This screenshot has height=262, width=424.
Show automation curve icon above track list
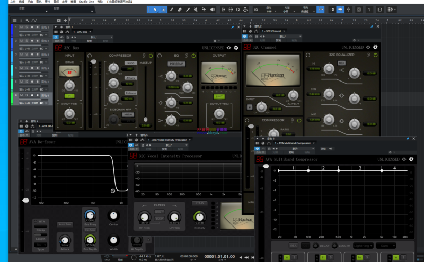(x=34, y=20)
